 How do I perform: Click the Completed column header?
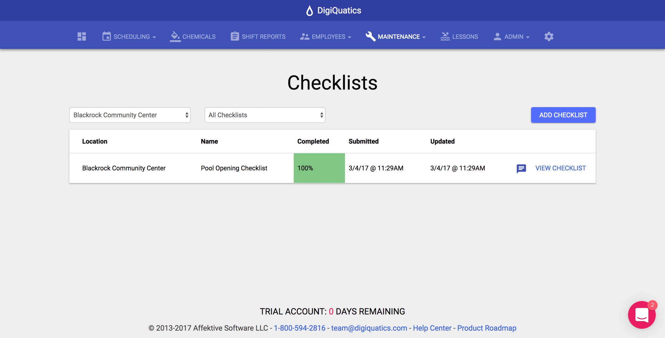point(313,141)
